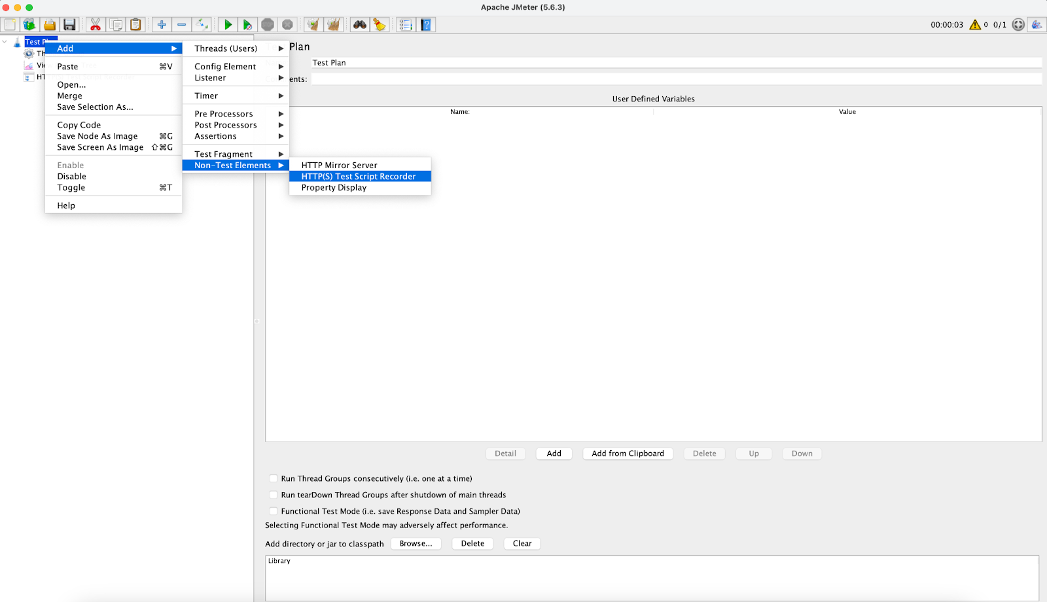The image size is (1047, 602).
Task: Expand the Pre Processors submenu
Action: point(236,114)
